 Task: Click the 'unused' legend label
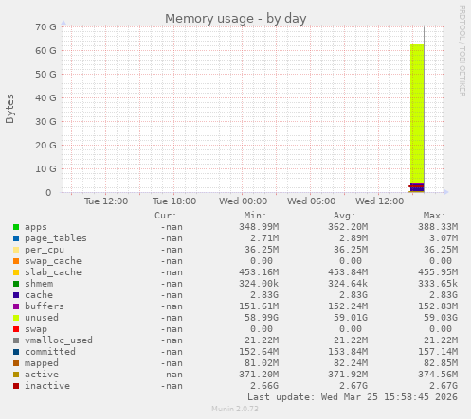(x=42, y=318)
